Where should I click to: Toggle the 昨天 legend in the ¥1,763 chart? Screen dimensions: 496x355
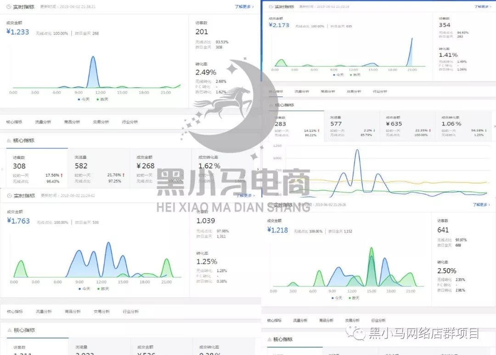pyautogui.click(x=103, y=289)
